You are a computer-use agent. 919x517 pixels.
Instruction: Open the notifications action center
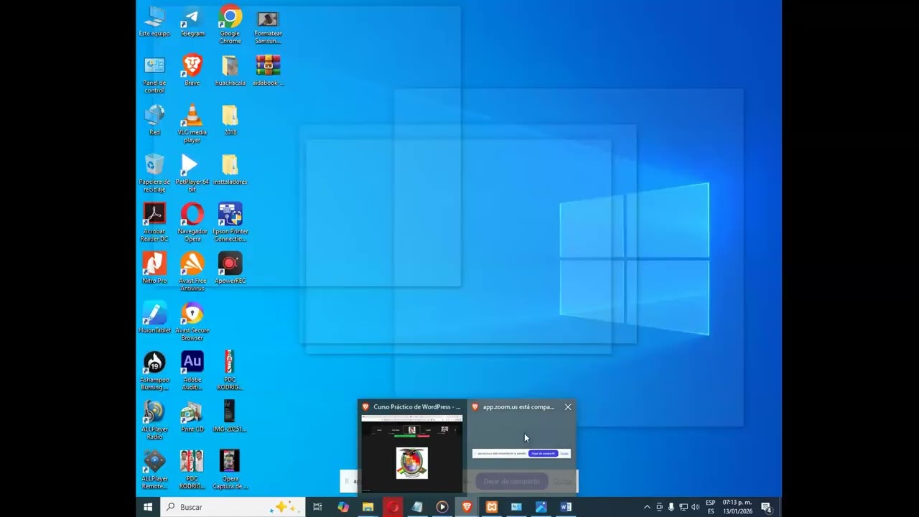tap(766, 507)
